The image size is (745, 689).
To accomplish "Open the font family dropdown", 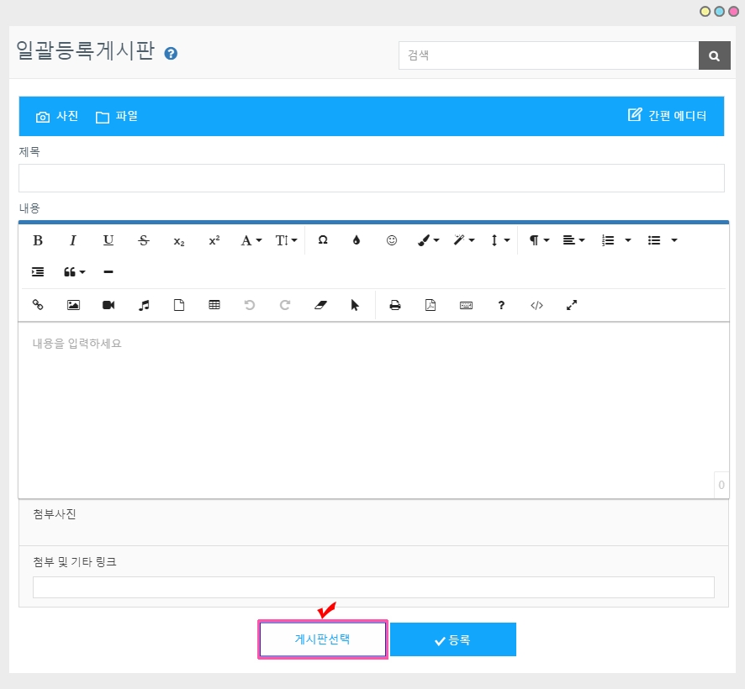I will coord(251,240).
